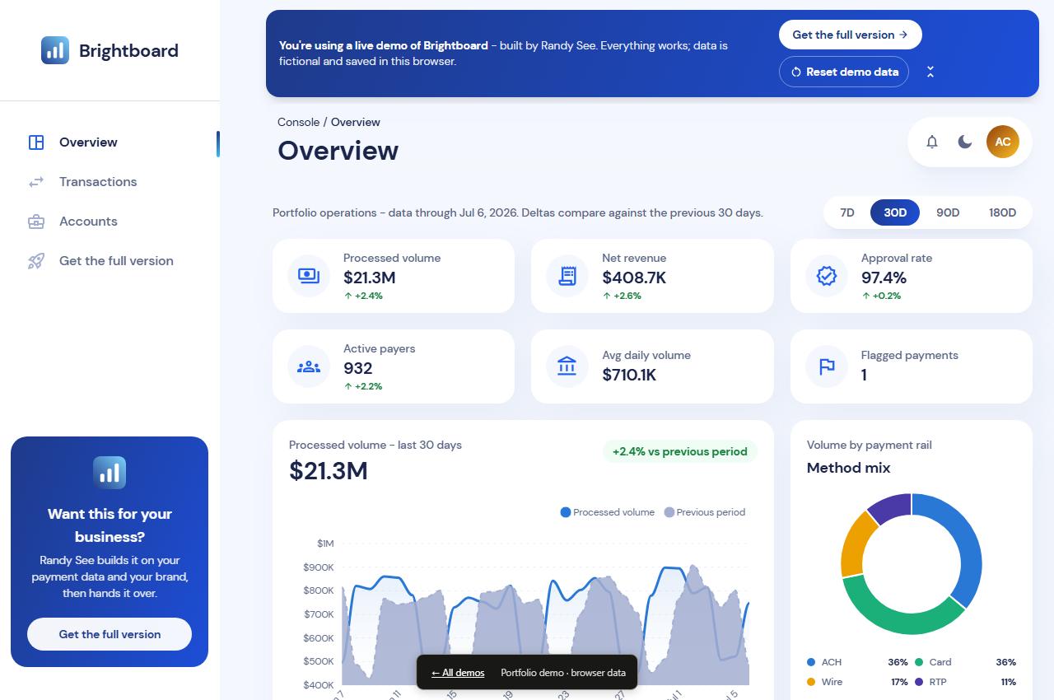Open Transactions in the sidebar
1054x700 pixels.
point(110,182)
